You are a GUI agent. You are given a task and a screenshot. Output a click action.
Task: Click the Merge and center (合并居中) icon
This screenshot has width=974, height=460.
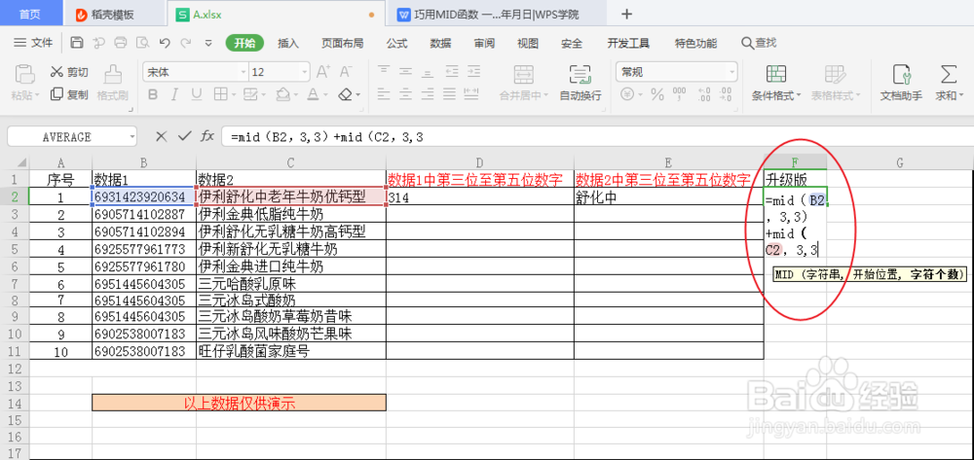tap(523, 74)
